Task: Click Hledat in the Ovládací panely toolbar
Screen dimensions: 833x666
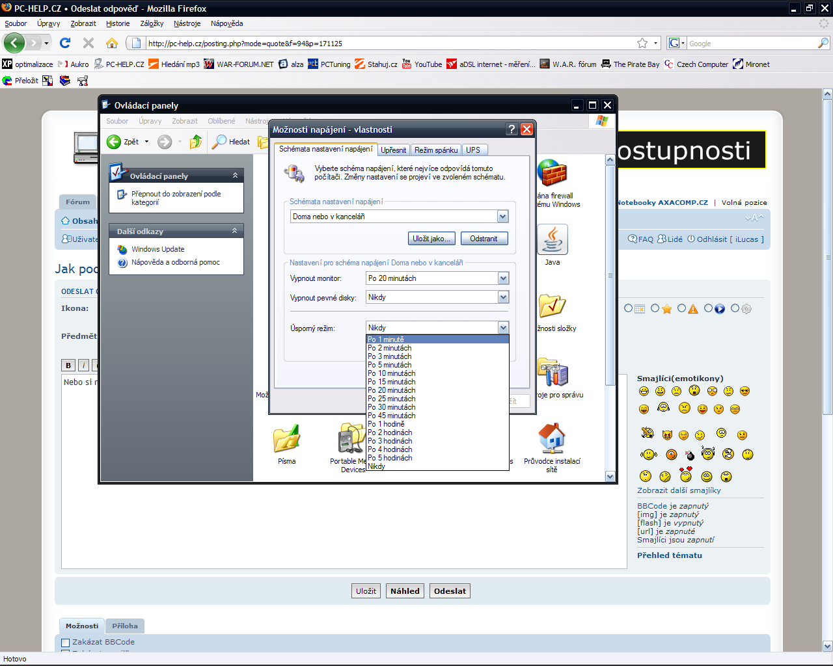Action: click(232, 142)
